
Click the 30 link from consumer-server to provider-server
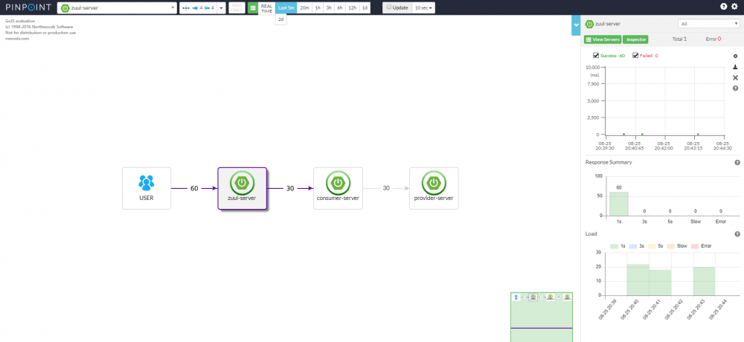(x=385, y=188)
